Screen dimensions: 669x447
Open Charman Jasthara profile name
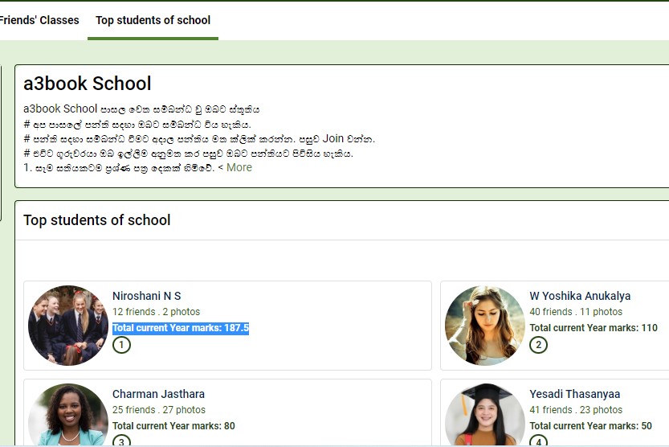click(158, 394)
